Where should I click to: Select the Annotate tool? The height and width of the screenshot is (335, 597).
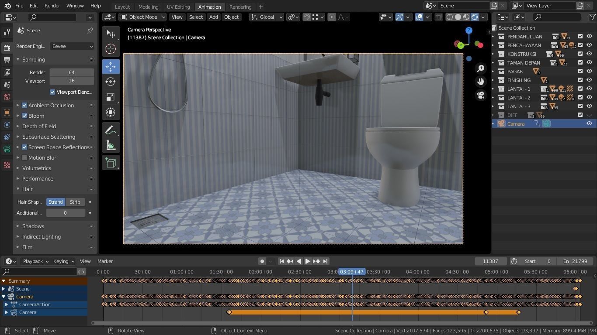(111, 130)
